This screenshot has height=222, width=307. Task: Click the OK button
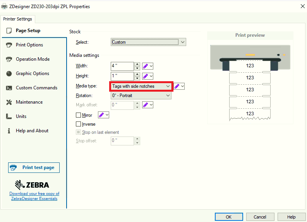[x=229, y=217]
